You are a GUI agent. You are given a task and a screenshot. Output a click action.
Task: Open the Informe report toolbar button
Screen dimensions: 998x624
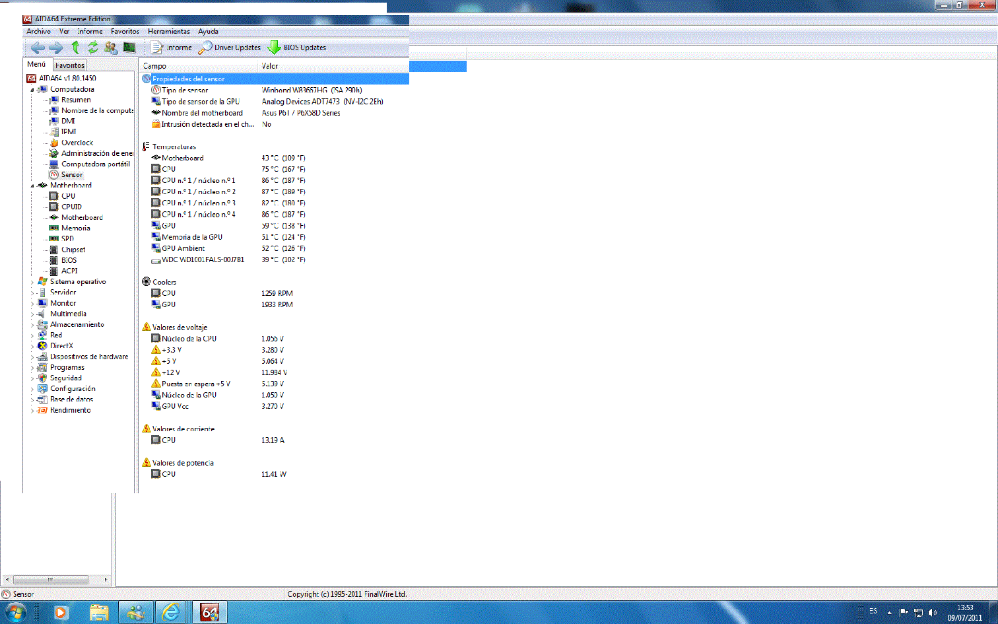(x=172, y=48)
